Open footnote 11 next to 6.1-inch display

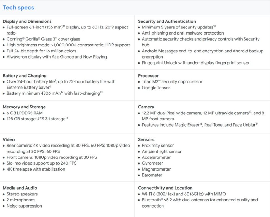coord(64,26)
